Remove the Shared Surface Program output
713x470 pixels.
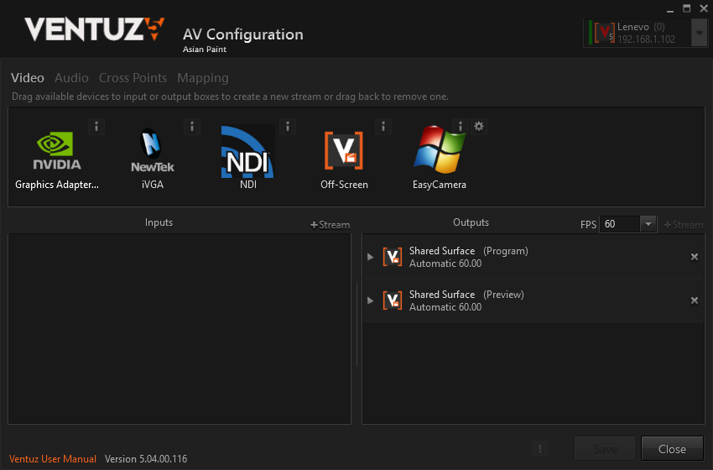pos(694,257)
